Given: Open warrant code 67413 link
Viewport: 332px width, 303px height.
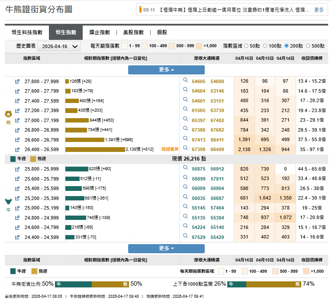Looking at the screenshot, I should (x=198, y=140).
